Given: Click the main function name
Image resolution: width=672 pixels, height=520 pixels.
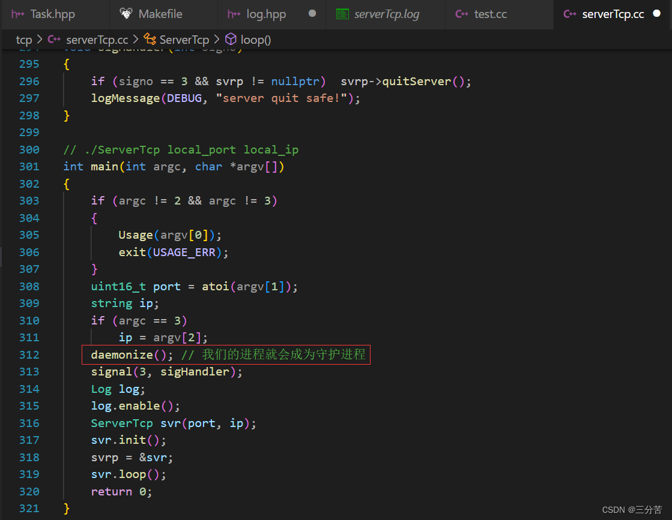Looking at the screenshot, I should [x=104, y=167].
